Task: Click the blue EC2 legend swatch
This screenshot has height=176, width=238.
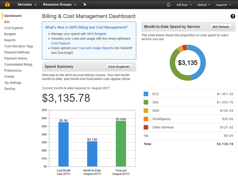Action: (x=146, y=94)
